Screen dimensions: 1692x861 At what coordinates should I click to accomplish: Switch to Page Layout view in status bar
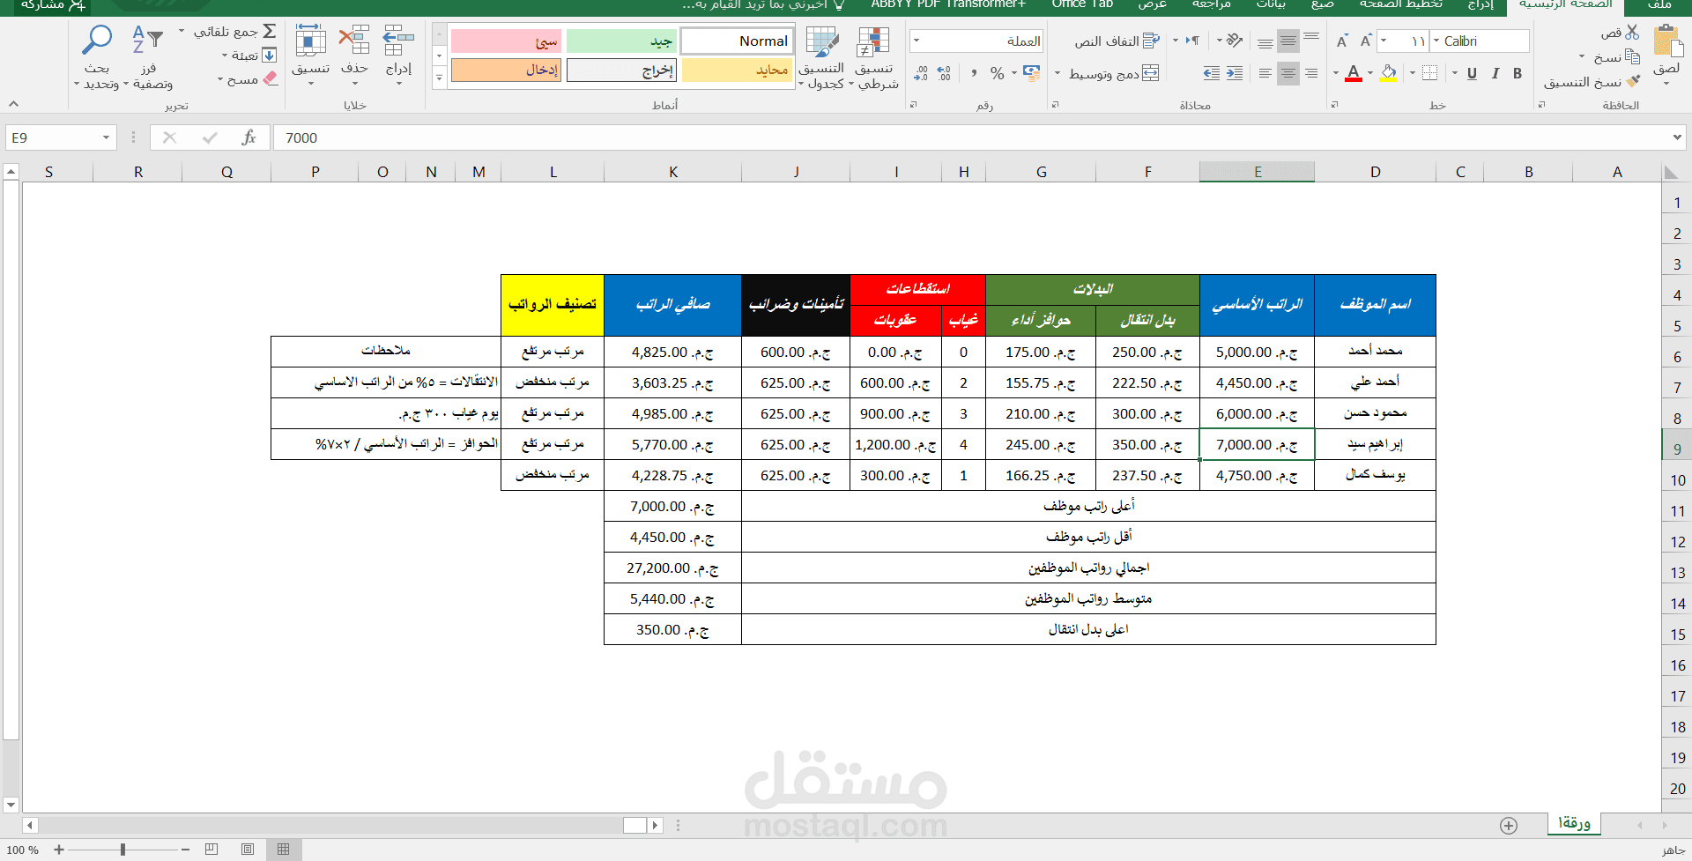coord(248,850)
